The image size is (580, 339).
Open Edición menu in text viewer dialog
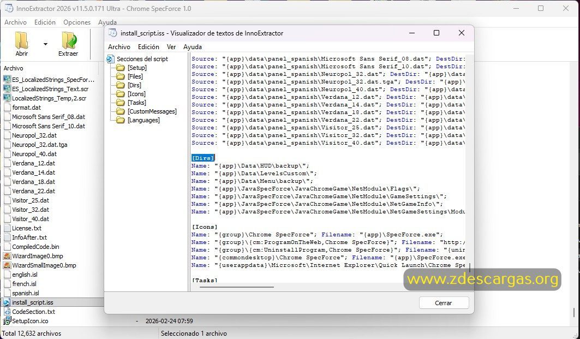(148, 46)
